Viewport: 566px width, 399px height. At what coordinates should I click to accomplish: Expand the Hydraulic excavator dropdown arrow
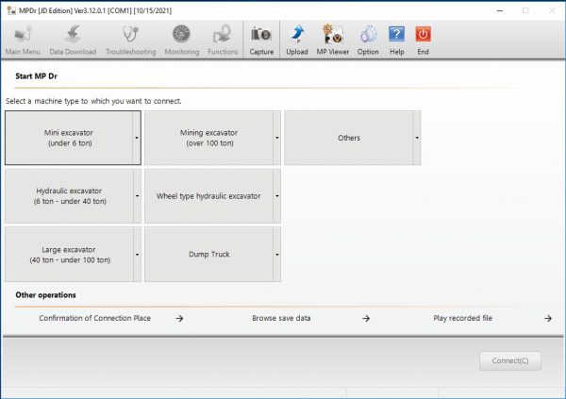coord(137,196)
